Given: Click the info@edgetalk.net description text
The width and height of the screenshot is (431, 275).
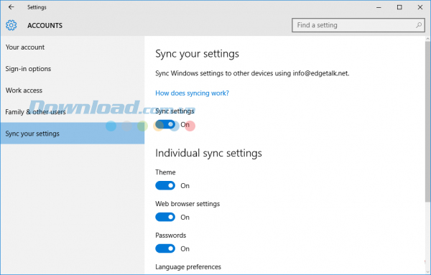Looking at the screenshot, I should tap(252, 73).
